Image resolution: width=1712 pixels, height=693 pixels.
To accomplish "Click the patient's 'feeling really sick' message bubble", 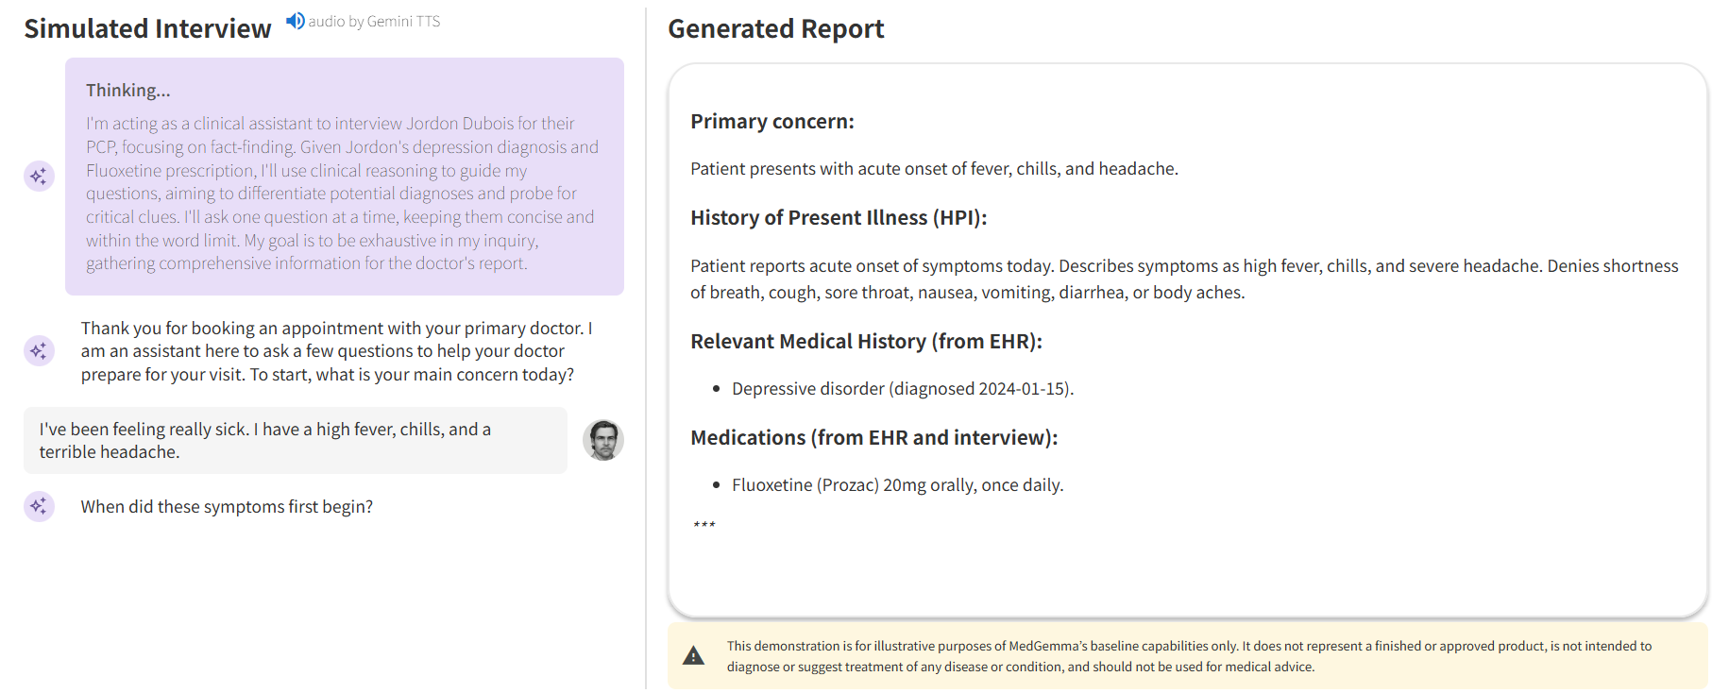I will pos(295,441).
